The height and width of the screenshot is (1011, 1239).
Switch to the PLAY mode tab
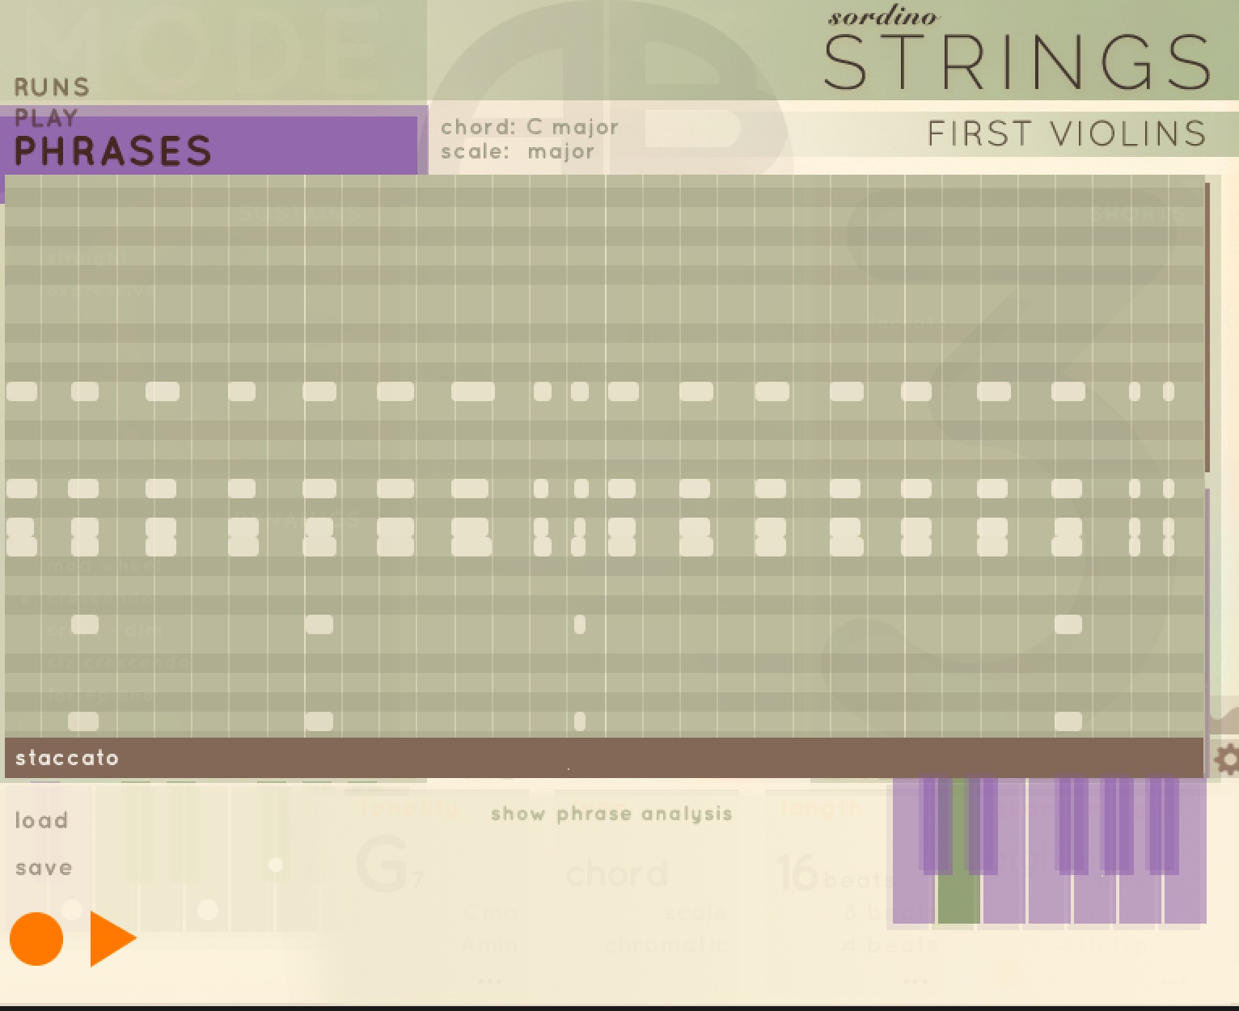coord(46,118)
